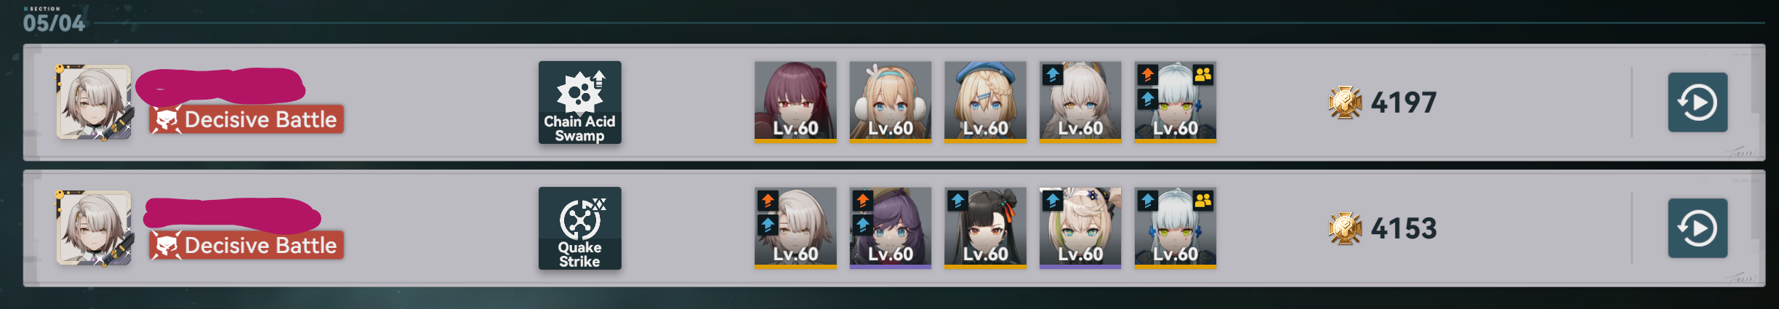This screenshot has height=309, width=1779.
Task: Open the player avatar in the second row
Action: click(94, 228)
